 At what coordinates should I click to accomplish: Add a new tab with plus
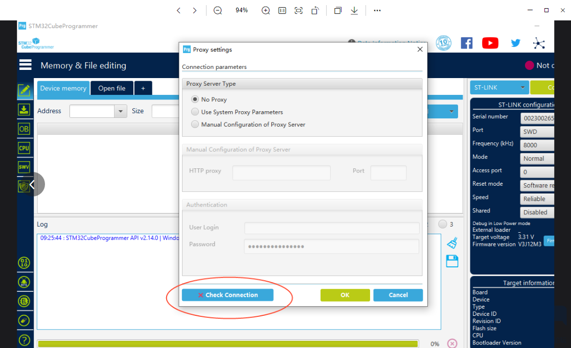pyautogui.click(x=143, y=88)
